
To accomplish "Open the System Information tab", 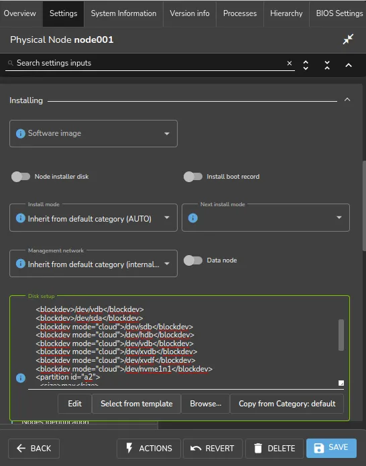I will coord(123,13).
